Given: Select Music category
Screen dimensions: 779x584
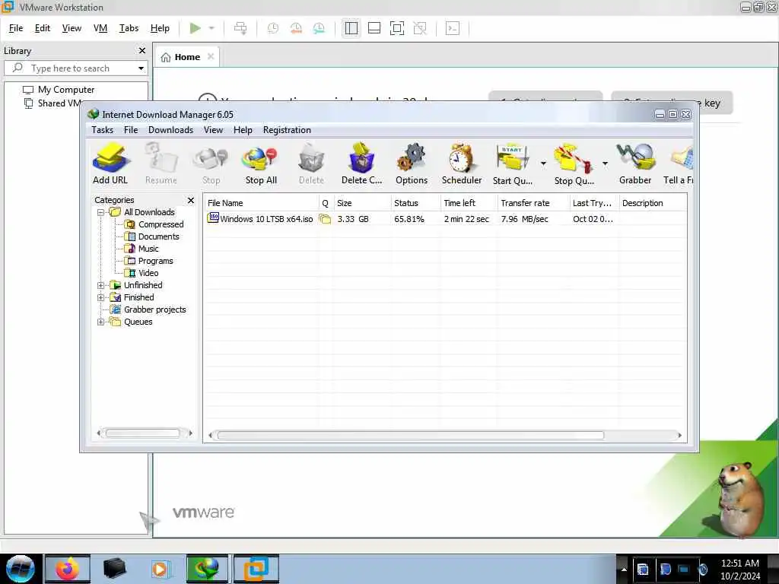Looking at the screenshot, I should [x=148, y=249].
